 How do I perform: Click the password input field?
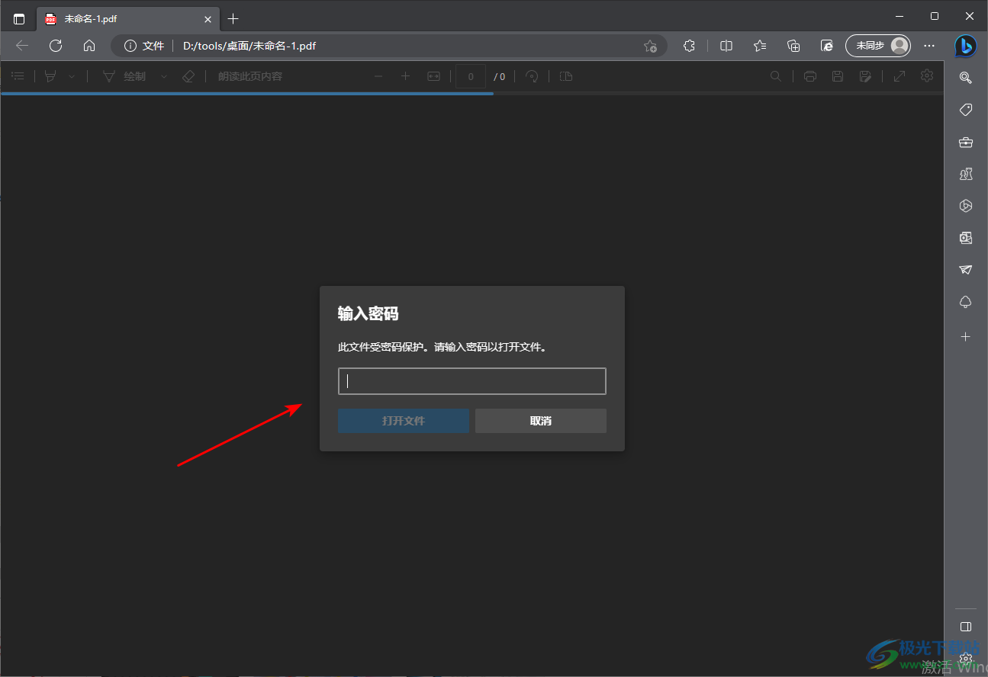tap(472, 381)
